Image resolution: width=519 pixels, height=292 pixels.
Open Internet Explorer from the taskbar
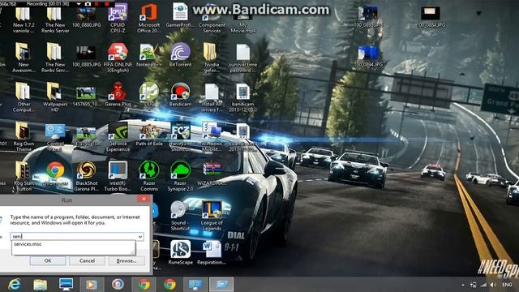15,285
